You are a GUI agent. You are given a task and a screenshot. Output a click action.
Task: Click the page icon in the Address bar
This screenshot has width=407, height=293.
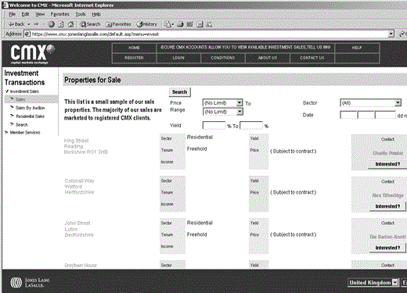pos(27,34)
